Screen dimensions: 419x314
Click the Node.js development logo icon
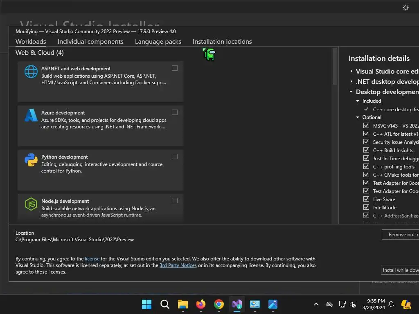click(31, 204)
